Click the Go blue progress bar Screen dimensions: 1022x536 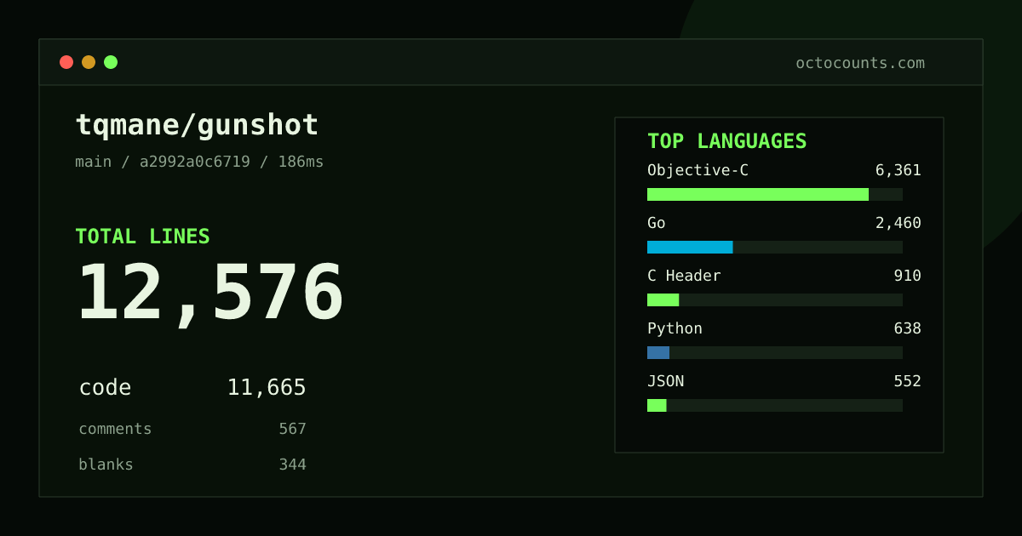[690, 247]
